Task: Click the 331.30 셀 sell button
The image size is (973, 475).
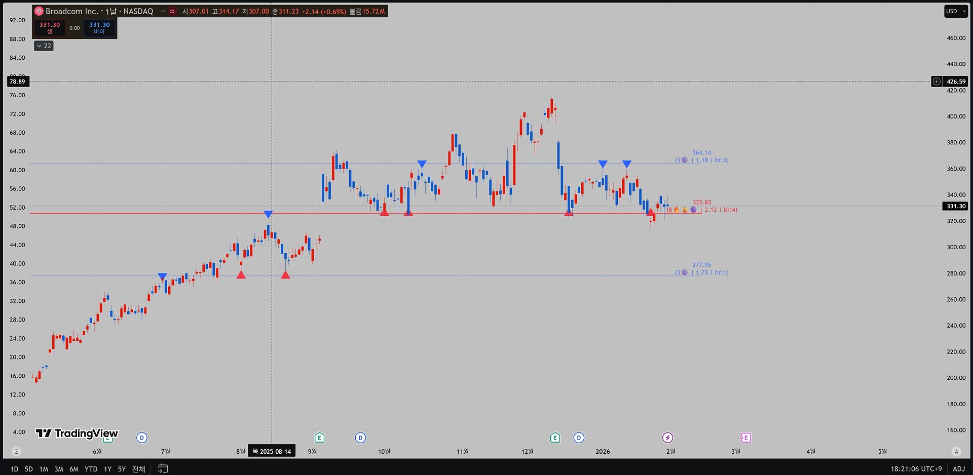Action: click(50, 28)
